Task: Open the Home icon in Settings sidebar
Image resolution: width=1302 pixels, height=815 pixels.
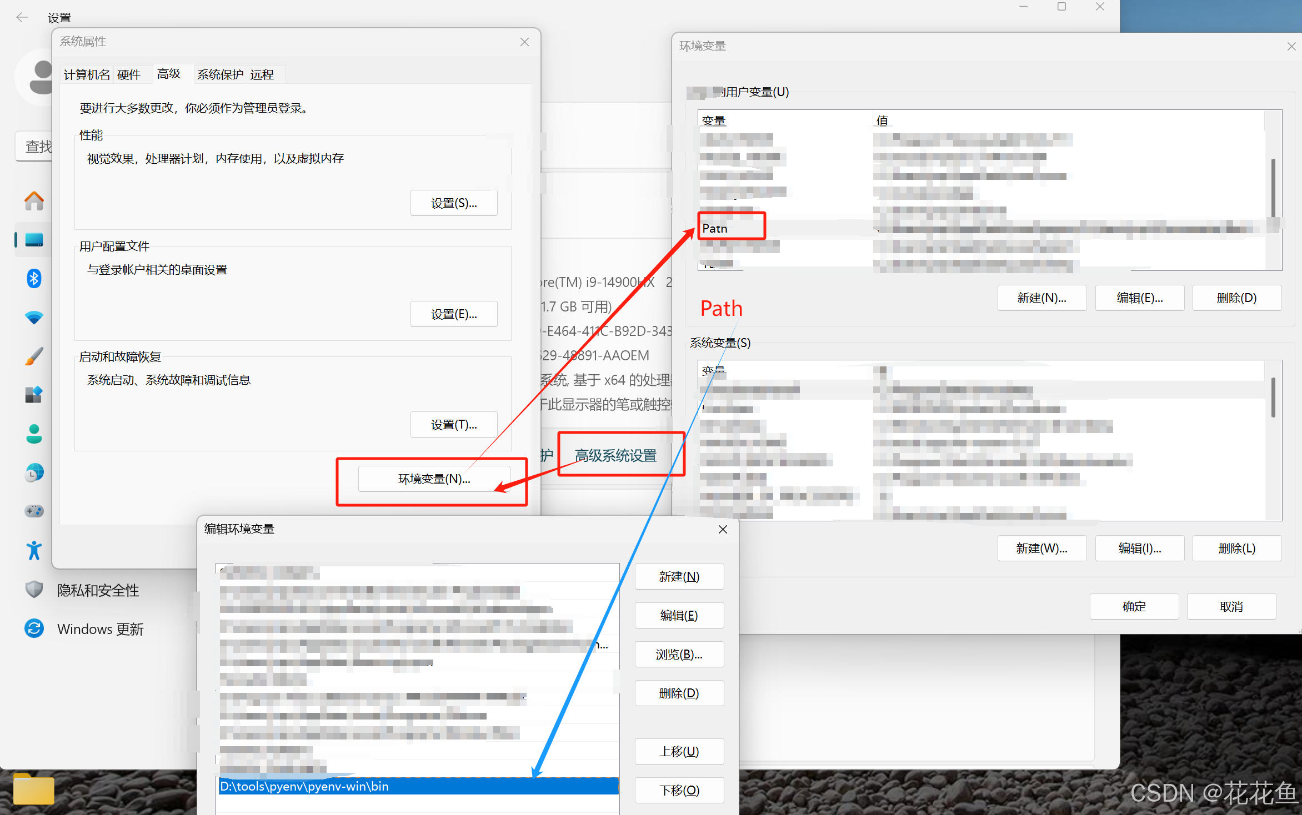Action: (34, 201)
